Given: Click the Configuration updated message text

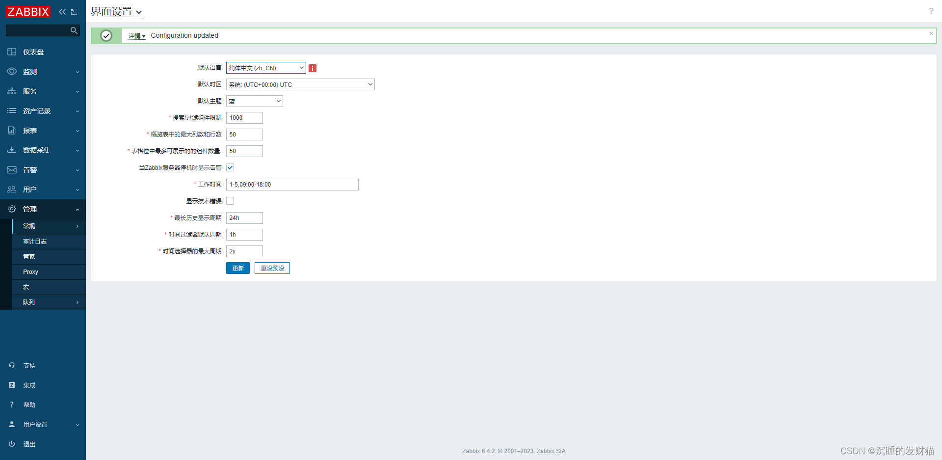Looking at the screenshot, I should click(184, 35).
